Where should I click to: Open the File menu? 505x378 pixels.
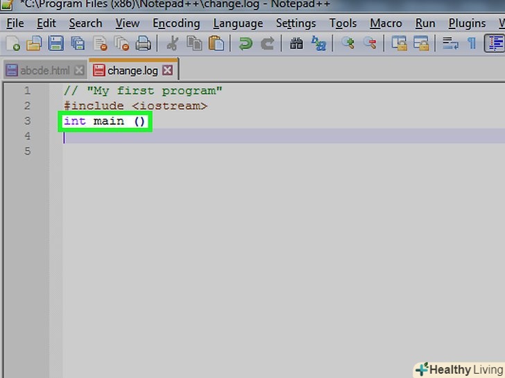tap(15, 24)
